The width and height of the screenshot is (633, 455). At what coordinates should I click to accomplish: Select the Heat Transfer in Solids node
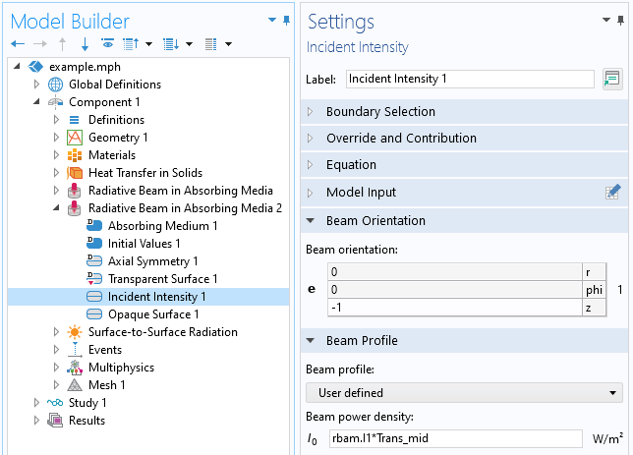pyautogui.click(x=144, y=173)
